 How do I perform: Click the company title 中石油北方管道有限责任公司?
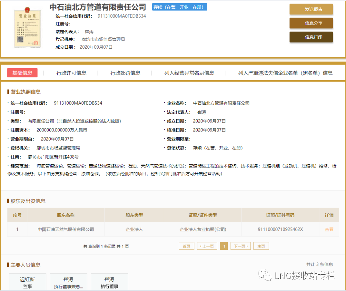pyautogui.click(x=97, y=7)
